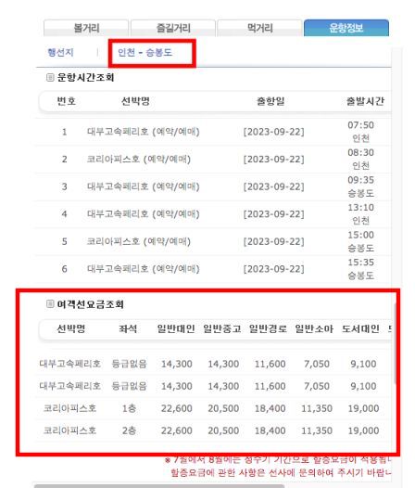The image size is (415, 488).
Task: Click 코리아피스호 (예약/예매) in row 2
Action: [139, 159]
